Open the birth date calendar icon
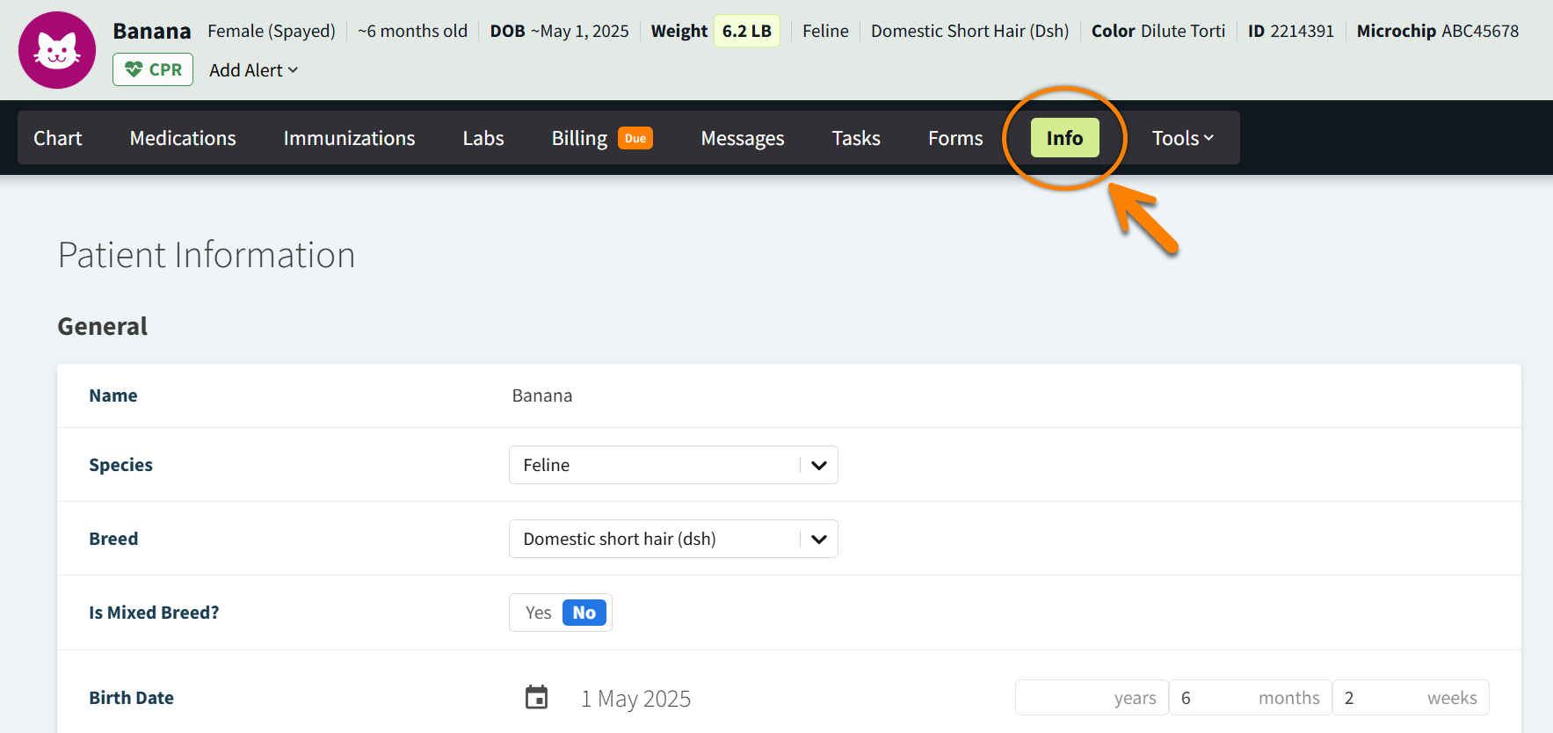The height and width of the screenshot is (733, 1553). click(536, 698)
